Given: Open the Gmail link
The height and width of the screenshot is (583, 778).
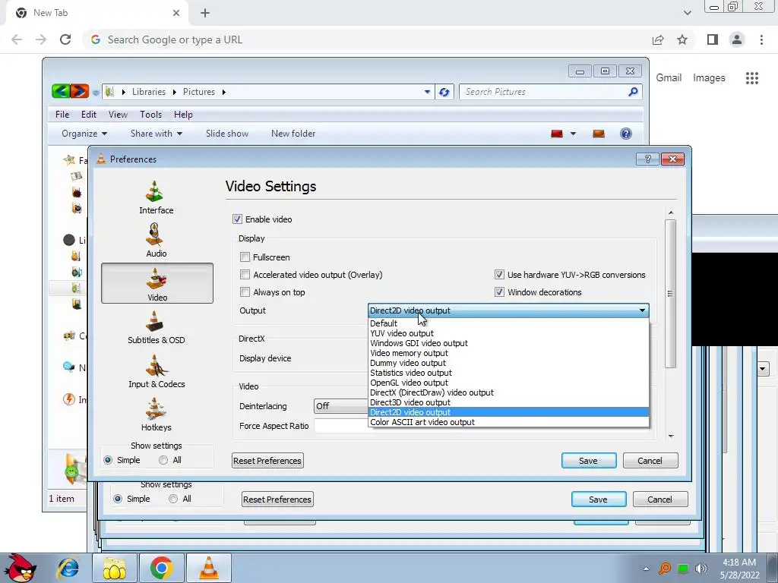Looking at the screenshot, I should point(669,78).
